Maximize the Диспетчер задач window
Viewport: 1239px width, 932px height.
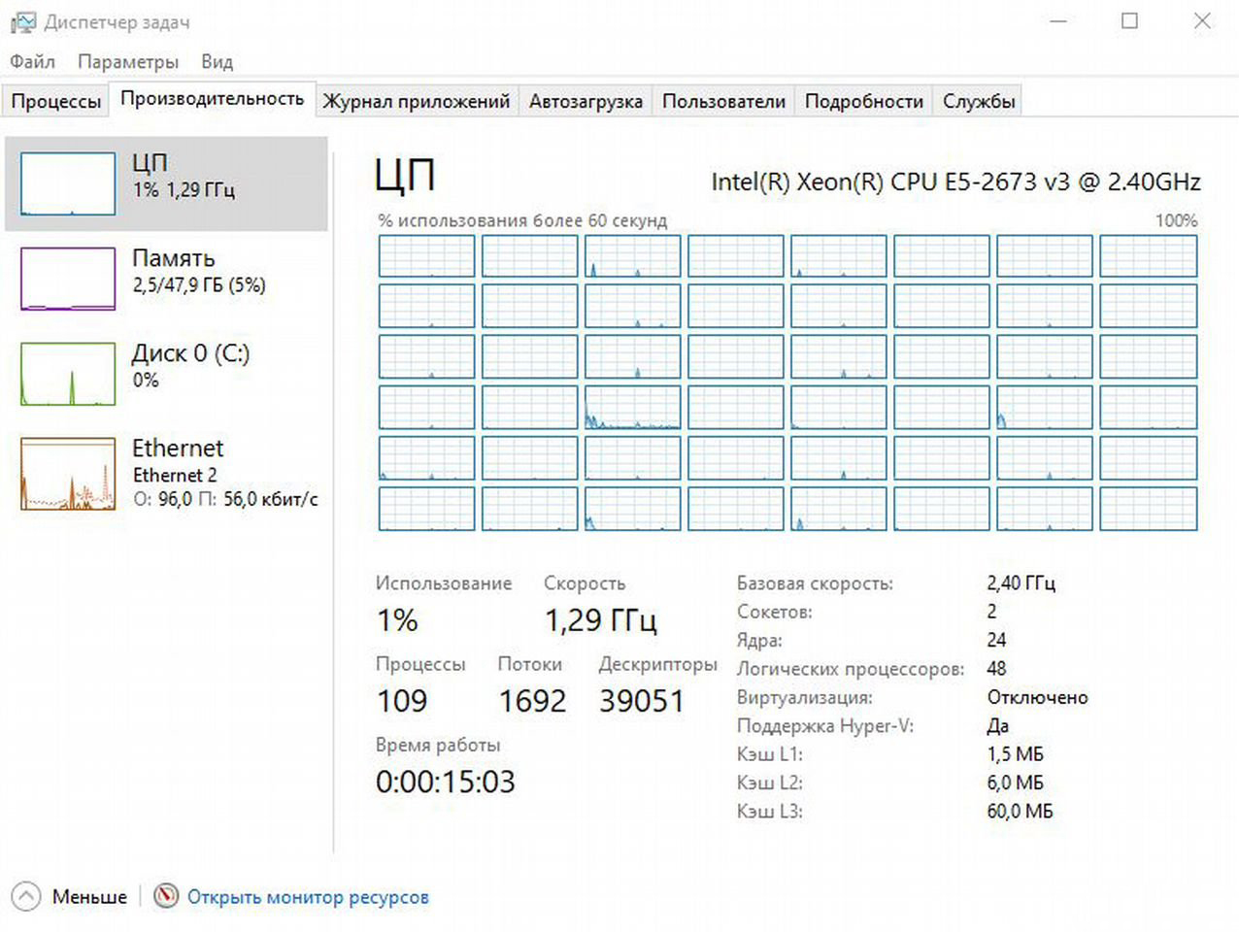pyautogui.click(x=1129, y=21)
